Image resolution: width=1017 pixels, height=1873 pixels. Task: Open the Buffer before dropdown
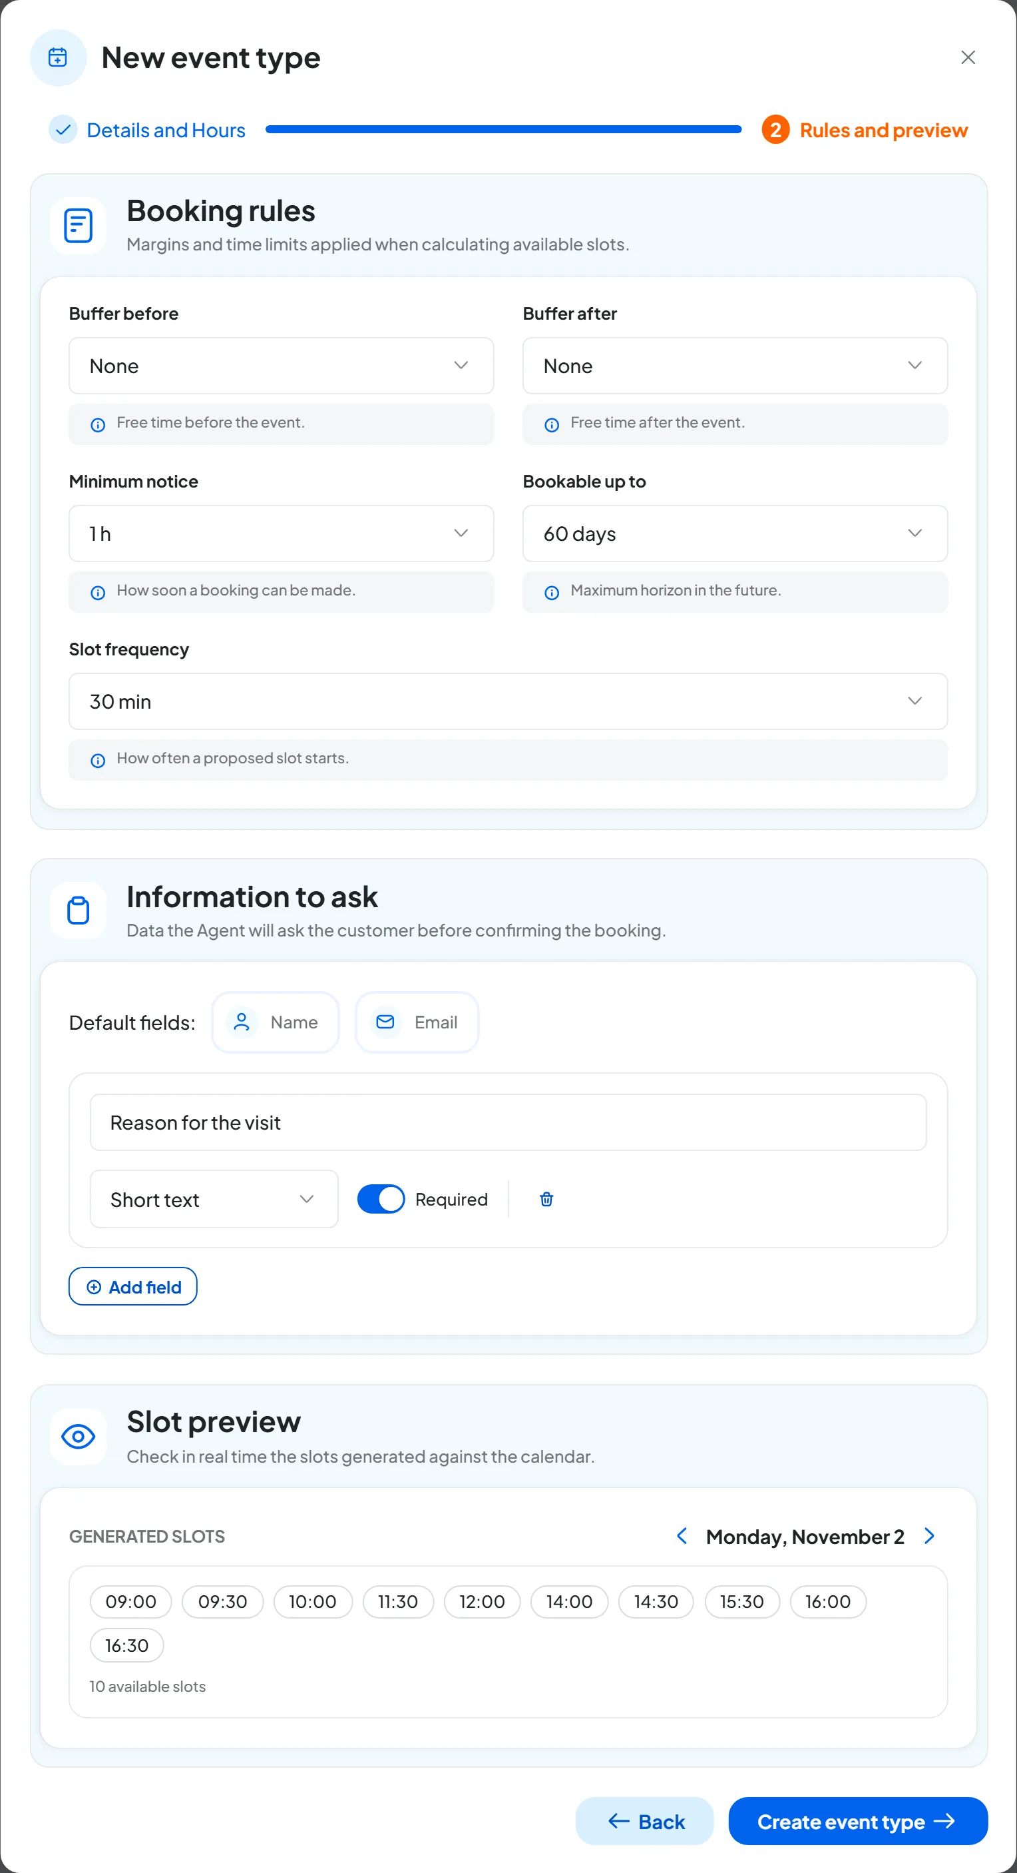pos(281,366)
